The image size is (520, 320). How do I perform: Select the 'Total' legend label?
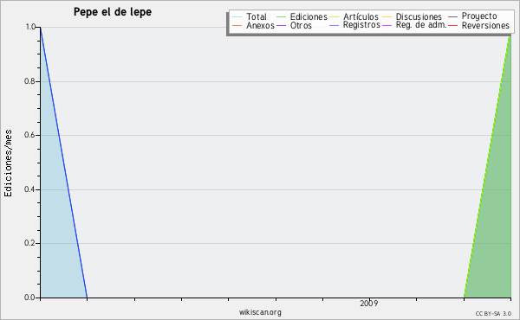pos(257,16)
